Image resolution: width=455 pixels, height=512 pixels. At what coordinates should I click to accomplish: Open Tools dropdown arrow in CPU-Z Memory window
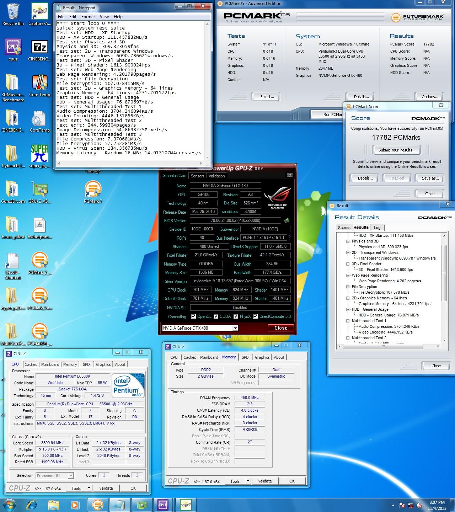click(248, 481)
